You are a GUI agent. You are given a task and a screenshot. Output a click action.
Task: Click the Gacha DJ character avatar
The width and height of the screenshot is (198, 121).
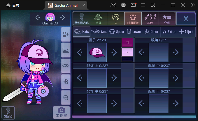[x=50, y=17]
